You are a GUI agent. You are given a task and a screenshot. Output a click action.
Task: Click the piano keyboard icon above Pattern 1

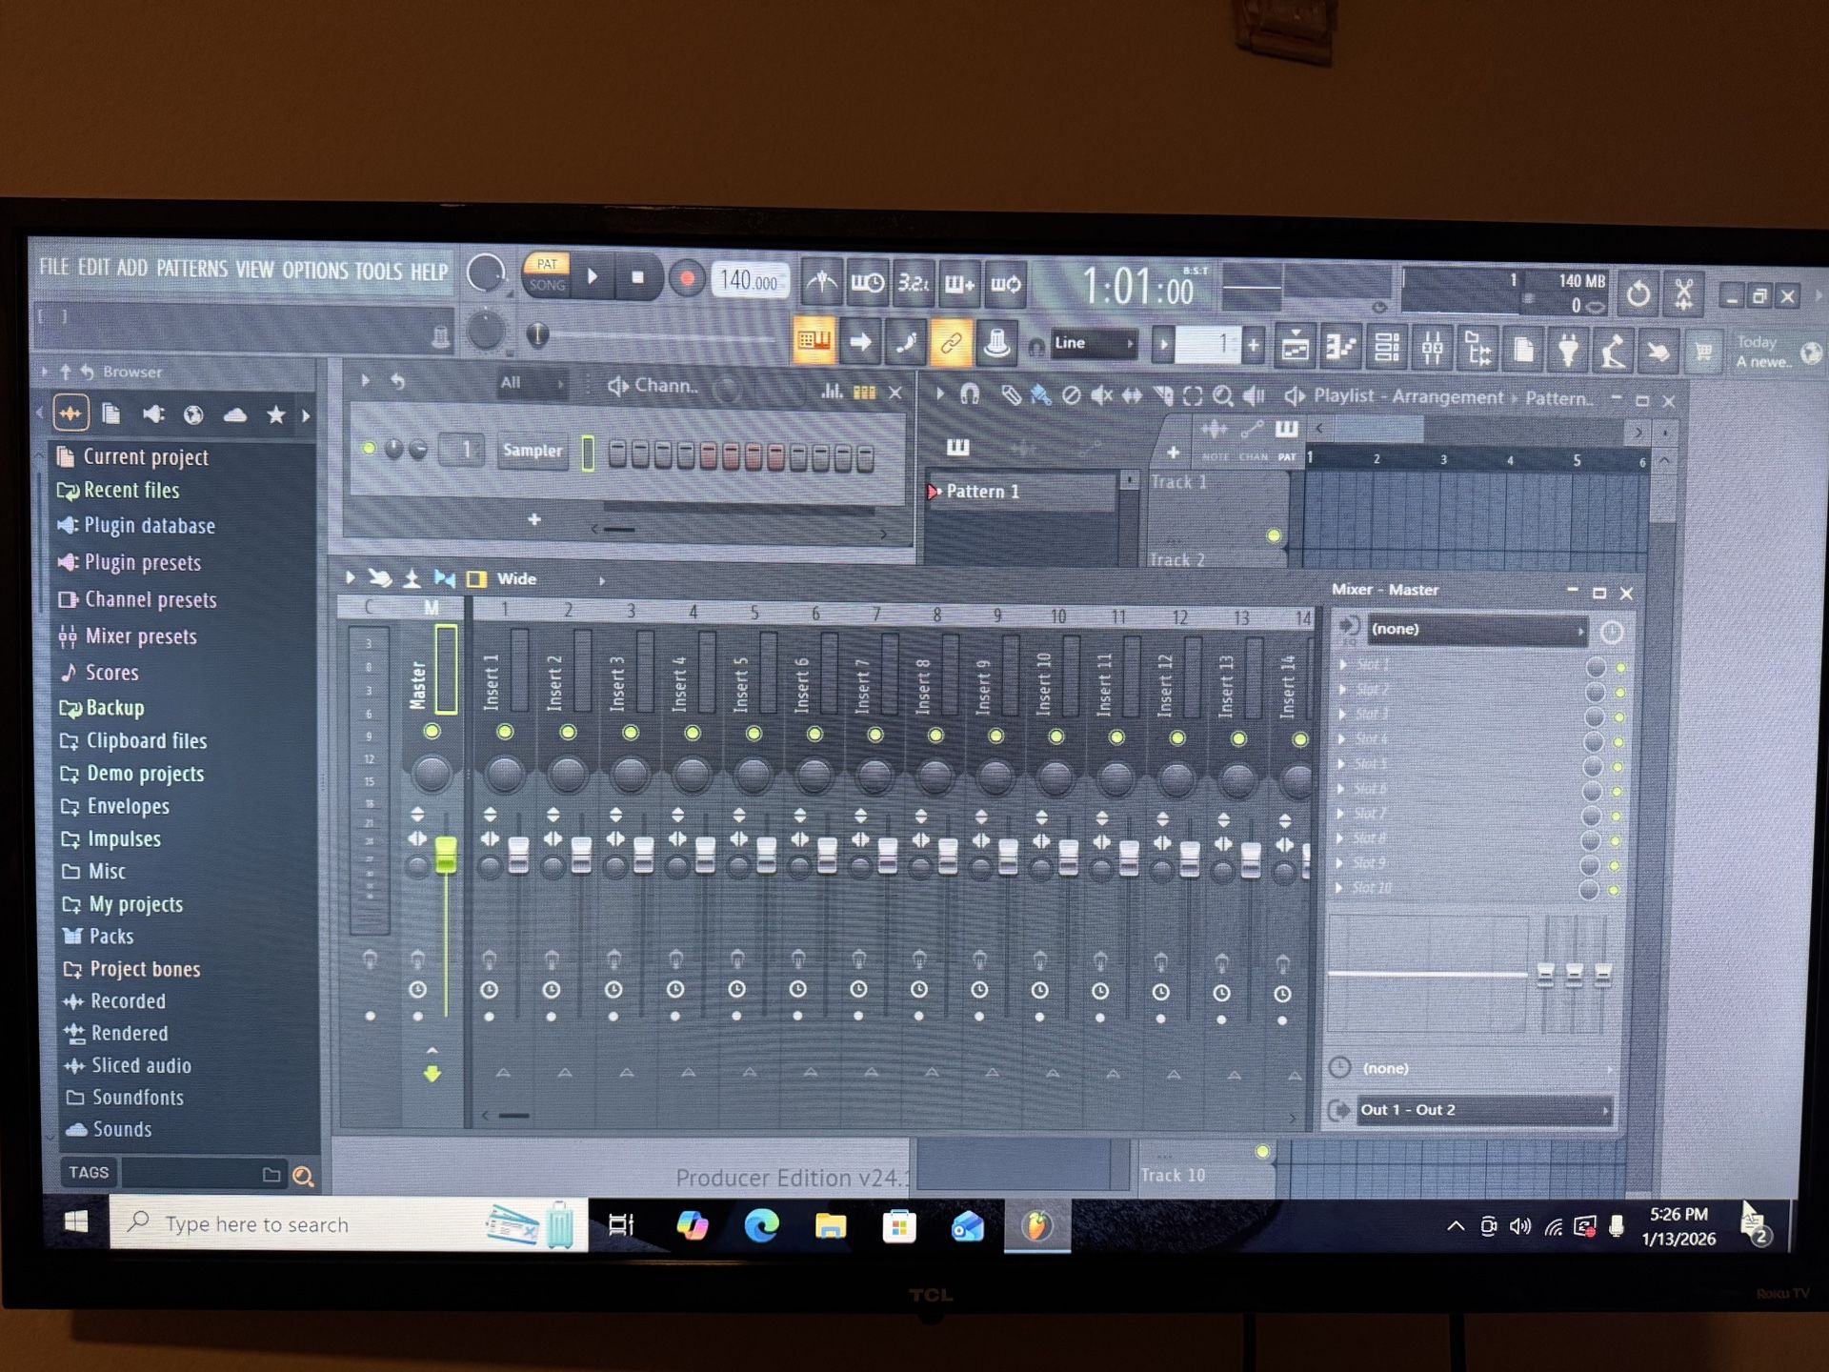click(958, 448)
